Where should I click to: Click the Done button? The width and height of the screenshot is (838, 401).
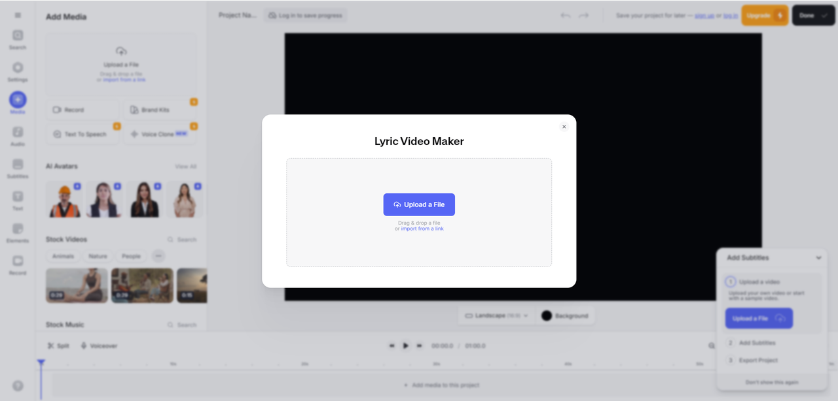tap(814, 15)
